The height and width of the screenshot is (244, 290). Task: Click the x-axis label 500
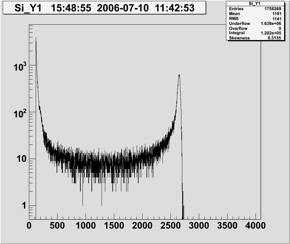click(x=57, y=226)
